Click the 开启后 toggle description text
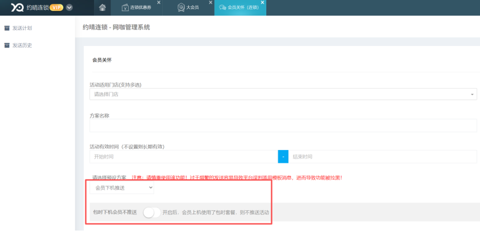Viewport: 480px width, 231px height. tap(216, 212)
